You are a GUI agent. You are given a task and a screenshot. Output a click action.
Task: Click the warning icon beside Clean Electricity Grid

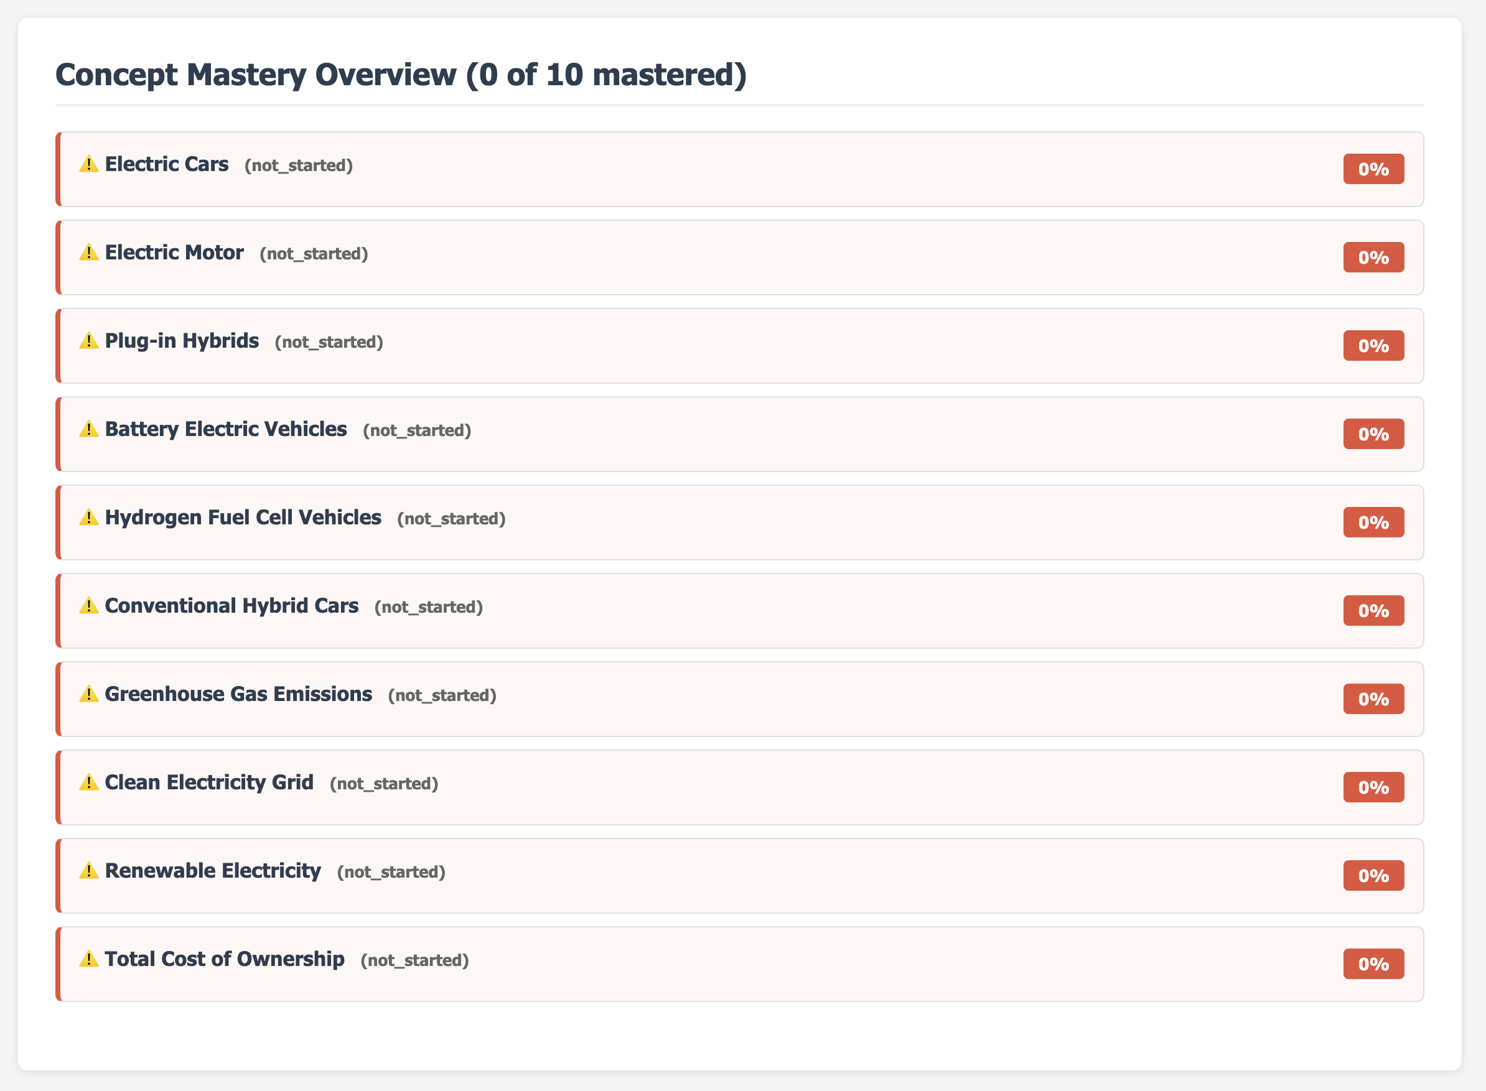click(x=88, y=782)
